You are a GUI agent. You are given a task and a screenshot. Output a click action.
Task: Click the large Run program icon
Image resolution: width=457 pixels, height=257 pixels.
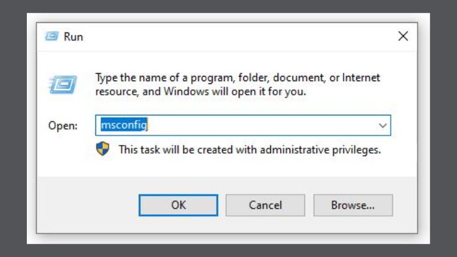[59, 85]
